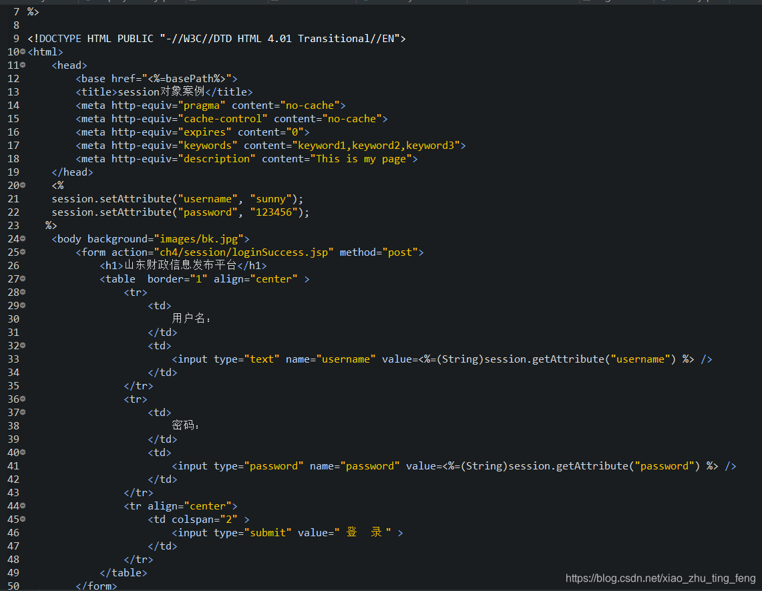
Task: Collapse the td fold marker on line 40
Action: (x=23, y=453)
